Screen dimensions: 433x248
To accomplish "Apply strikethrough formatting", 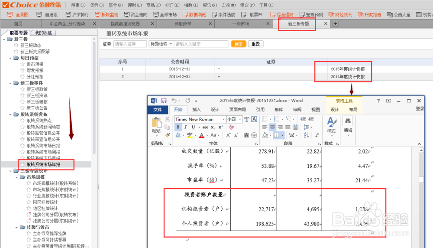I will point(205,127).
